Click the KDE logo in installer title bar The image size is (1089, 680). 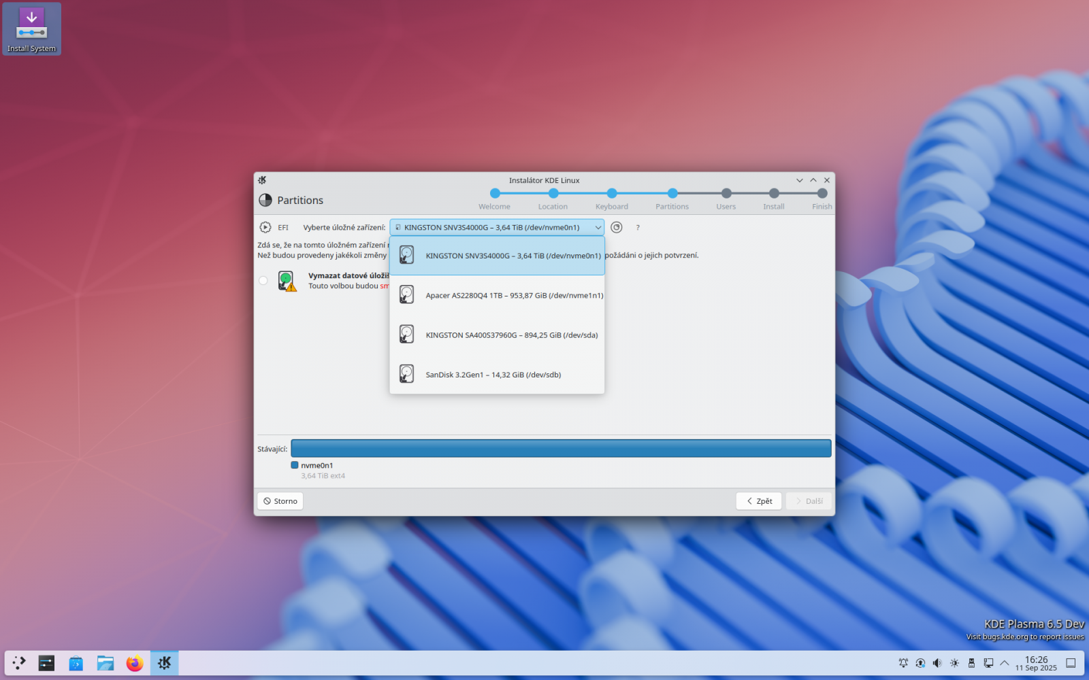click(x=262, y=180)
